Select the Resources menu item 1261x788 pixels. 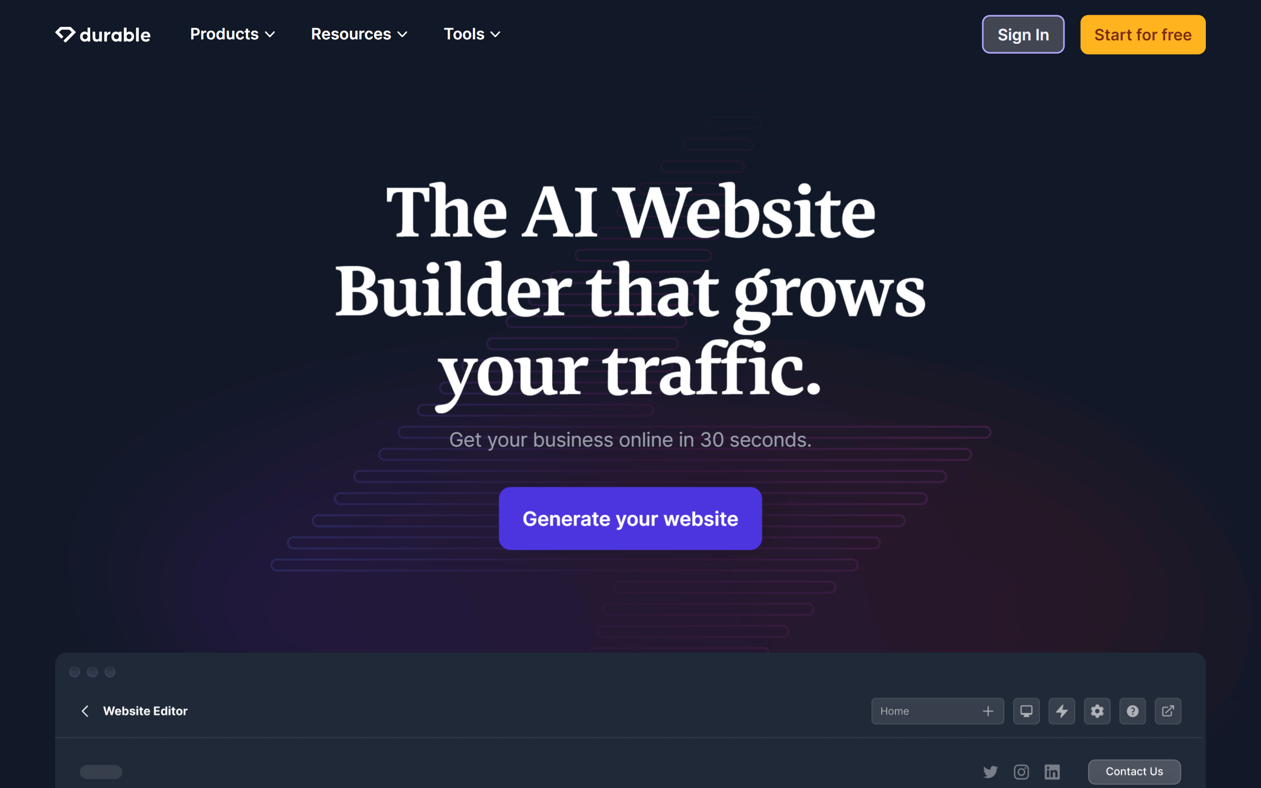pyautogui.click(x=360, y=34)
